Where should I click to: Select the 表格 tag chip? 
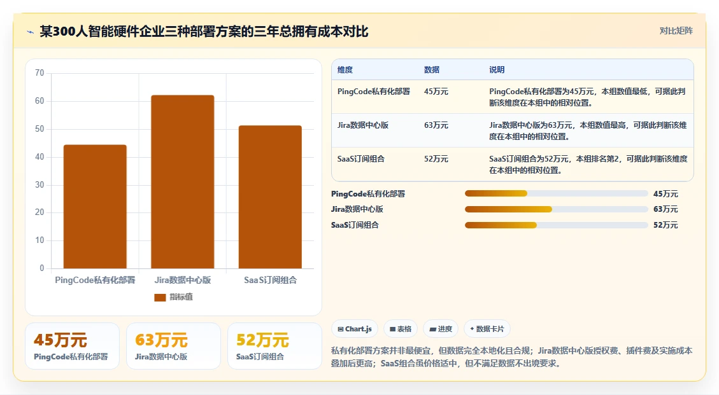pos(401,329)
